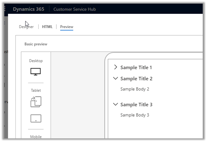Click the Sample Body 3 text
The height and width of the screenshot is (142, 207).
tap(135, 115)
